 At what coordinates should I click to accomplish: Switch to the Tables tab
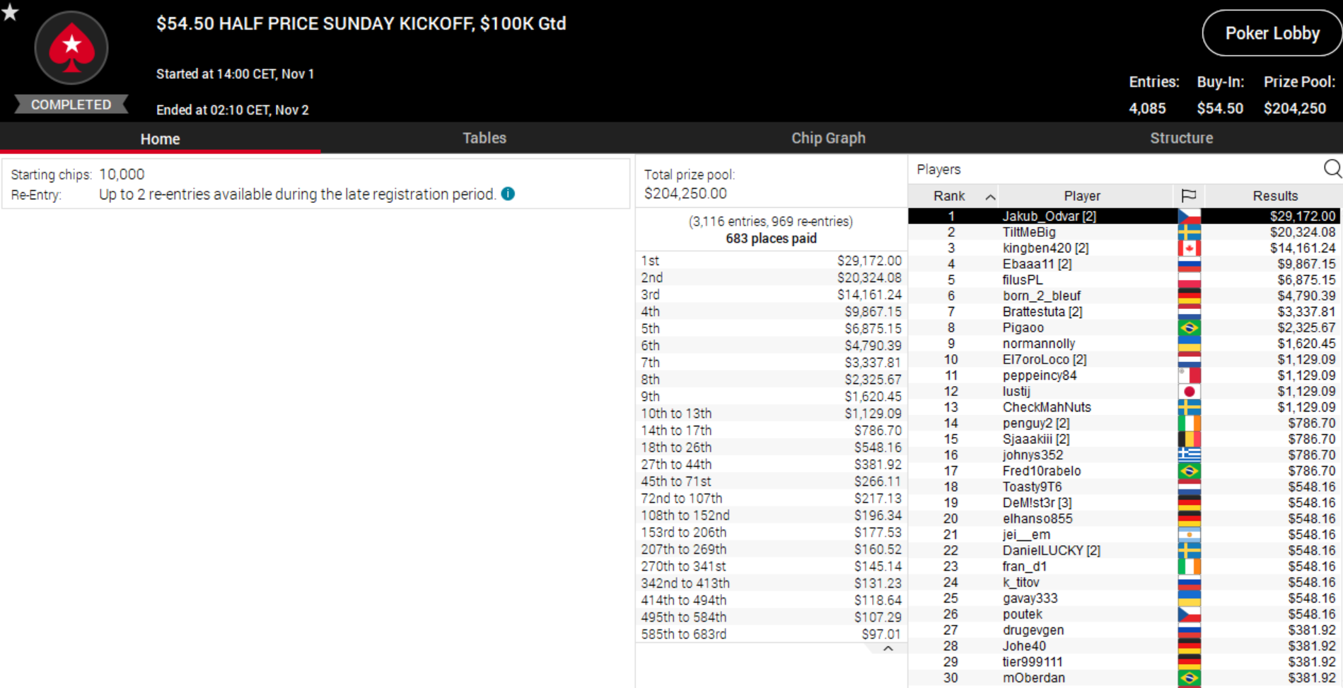(x=484, y=138)
